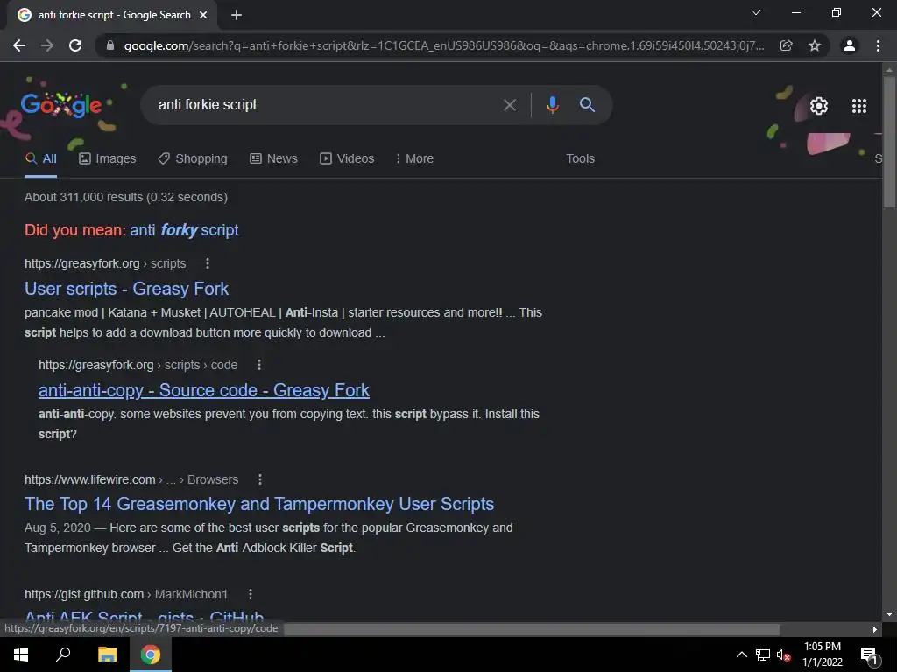Start voice search with microphone

pyautogui.click(x=552, y=105)
